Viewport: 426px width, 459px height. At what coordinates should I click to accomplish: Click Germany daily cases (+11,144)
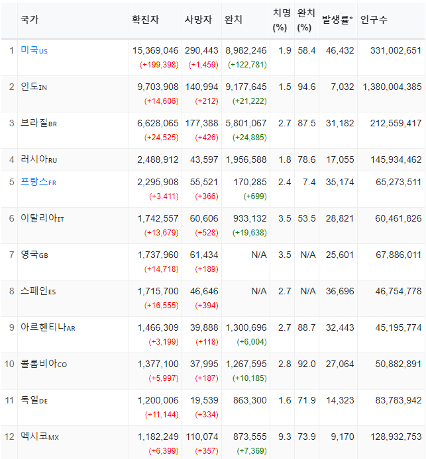pyautogui.click(x=162, y=415)
